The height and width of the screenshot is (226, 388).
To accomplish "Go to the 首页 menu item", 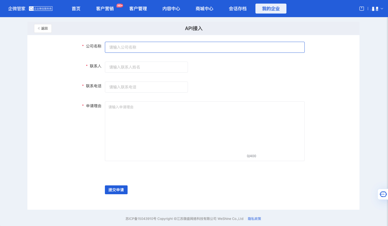I will (76, 9).
